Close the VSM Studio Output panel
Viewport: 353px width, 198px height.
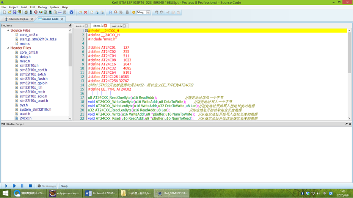[x=350, y=124]
